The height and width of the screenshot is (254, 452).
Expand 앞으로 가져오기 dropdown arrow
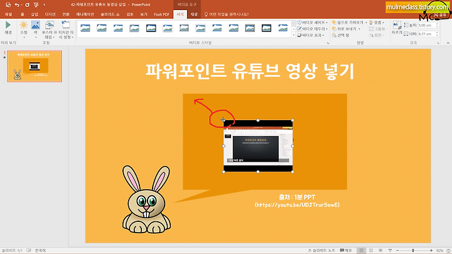point(366,23)
